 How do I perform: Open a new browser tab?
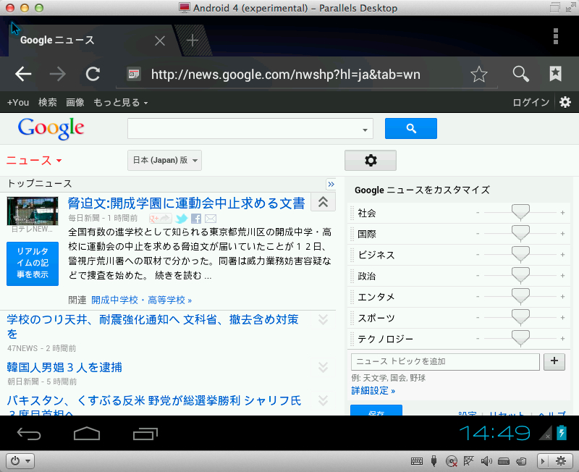click(x=193, y=41)
